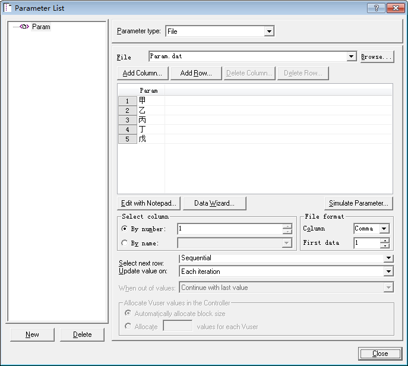
Task: Click the By number value field
Action: tap(230, 229)
